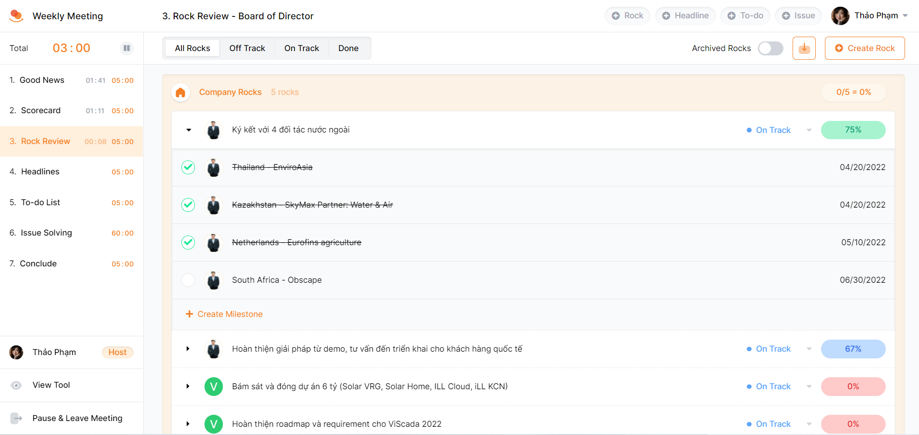Image resolution: width=919 pixels, height=435 pixels.
Task: Click the 75% progress pill
Action: coord(853,130)
